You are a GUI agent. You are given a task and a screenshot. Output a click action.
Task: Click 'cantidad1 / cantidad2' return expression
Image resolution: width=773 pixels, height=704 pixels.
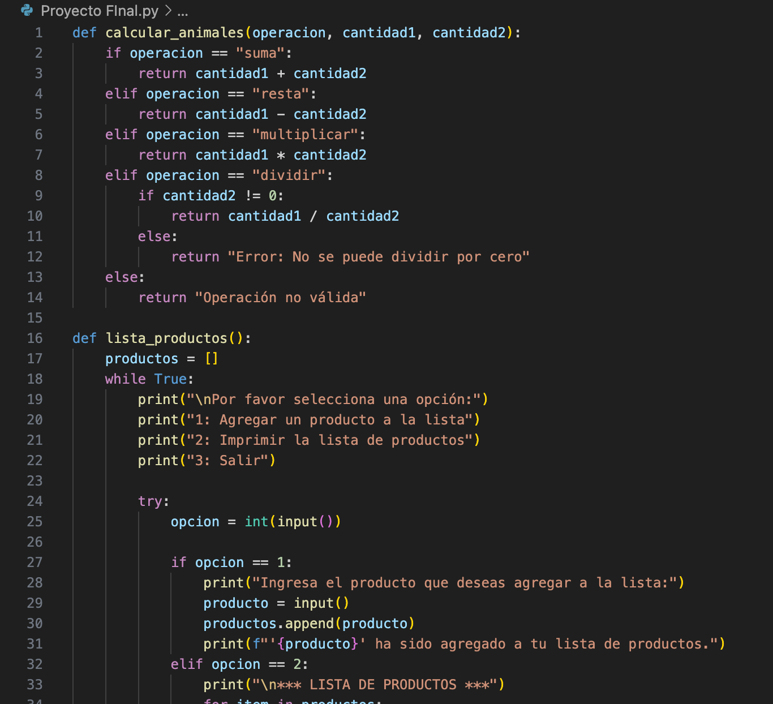tap(314, 216)
